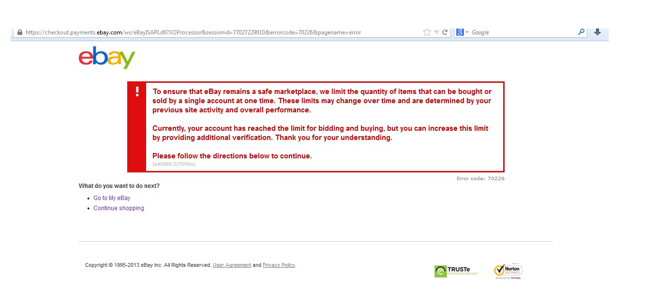Viewport: 658px width, 293px height.
Task: Open the User Agreement link
Action: coord(232,265)
